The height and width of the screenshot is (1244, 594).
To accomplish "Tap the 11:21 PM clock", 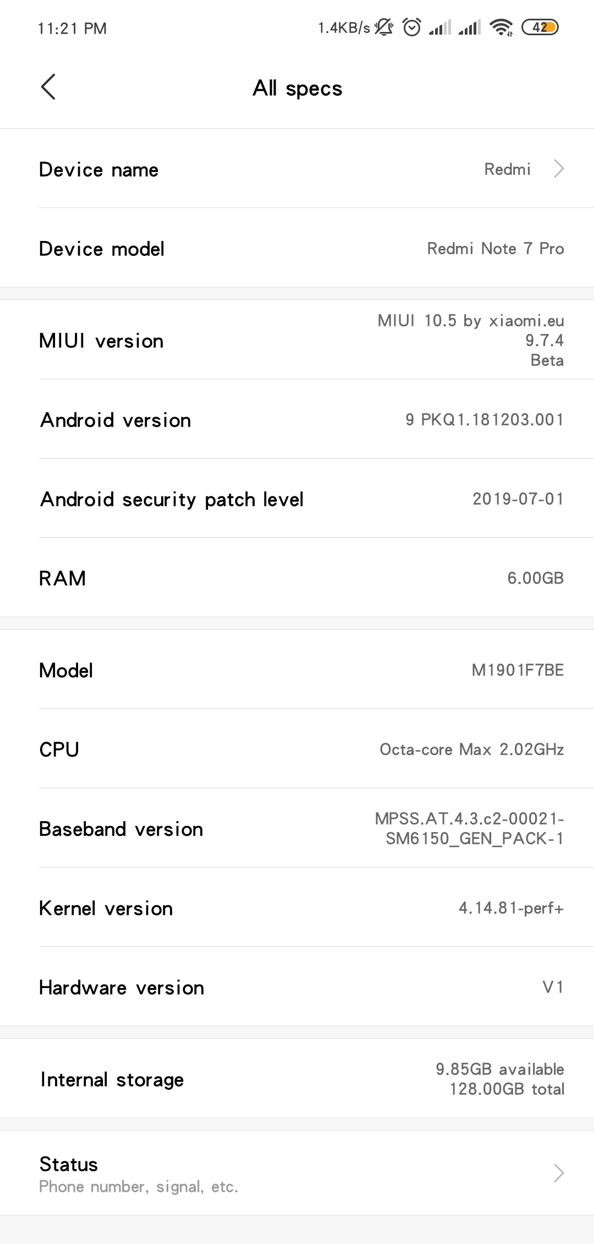I will [x=72, y=28].
